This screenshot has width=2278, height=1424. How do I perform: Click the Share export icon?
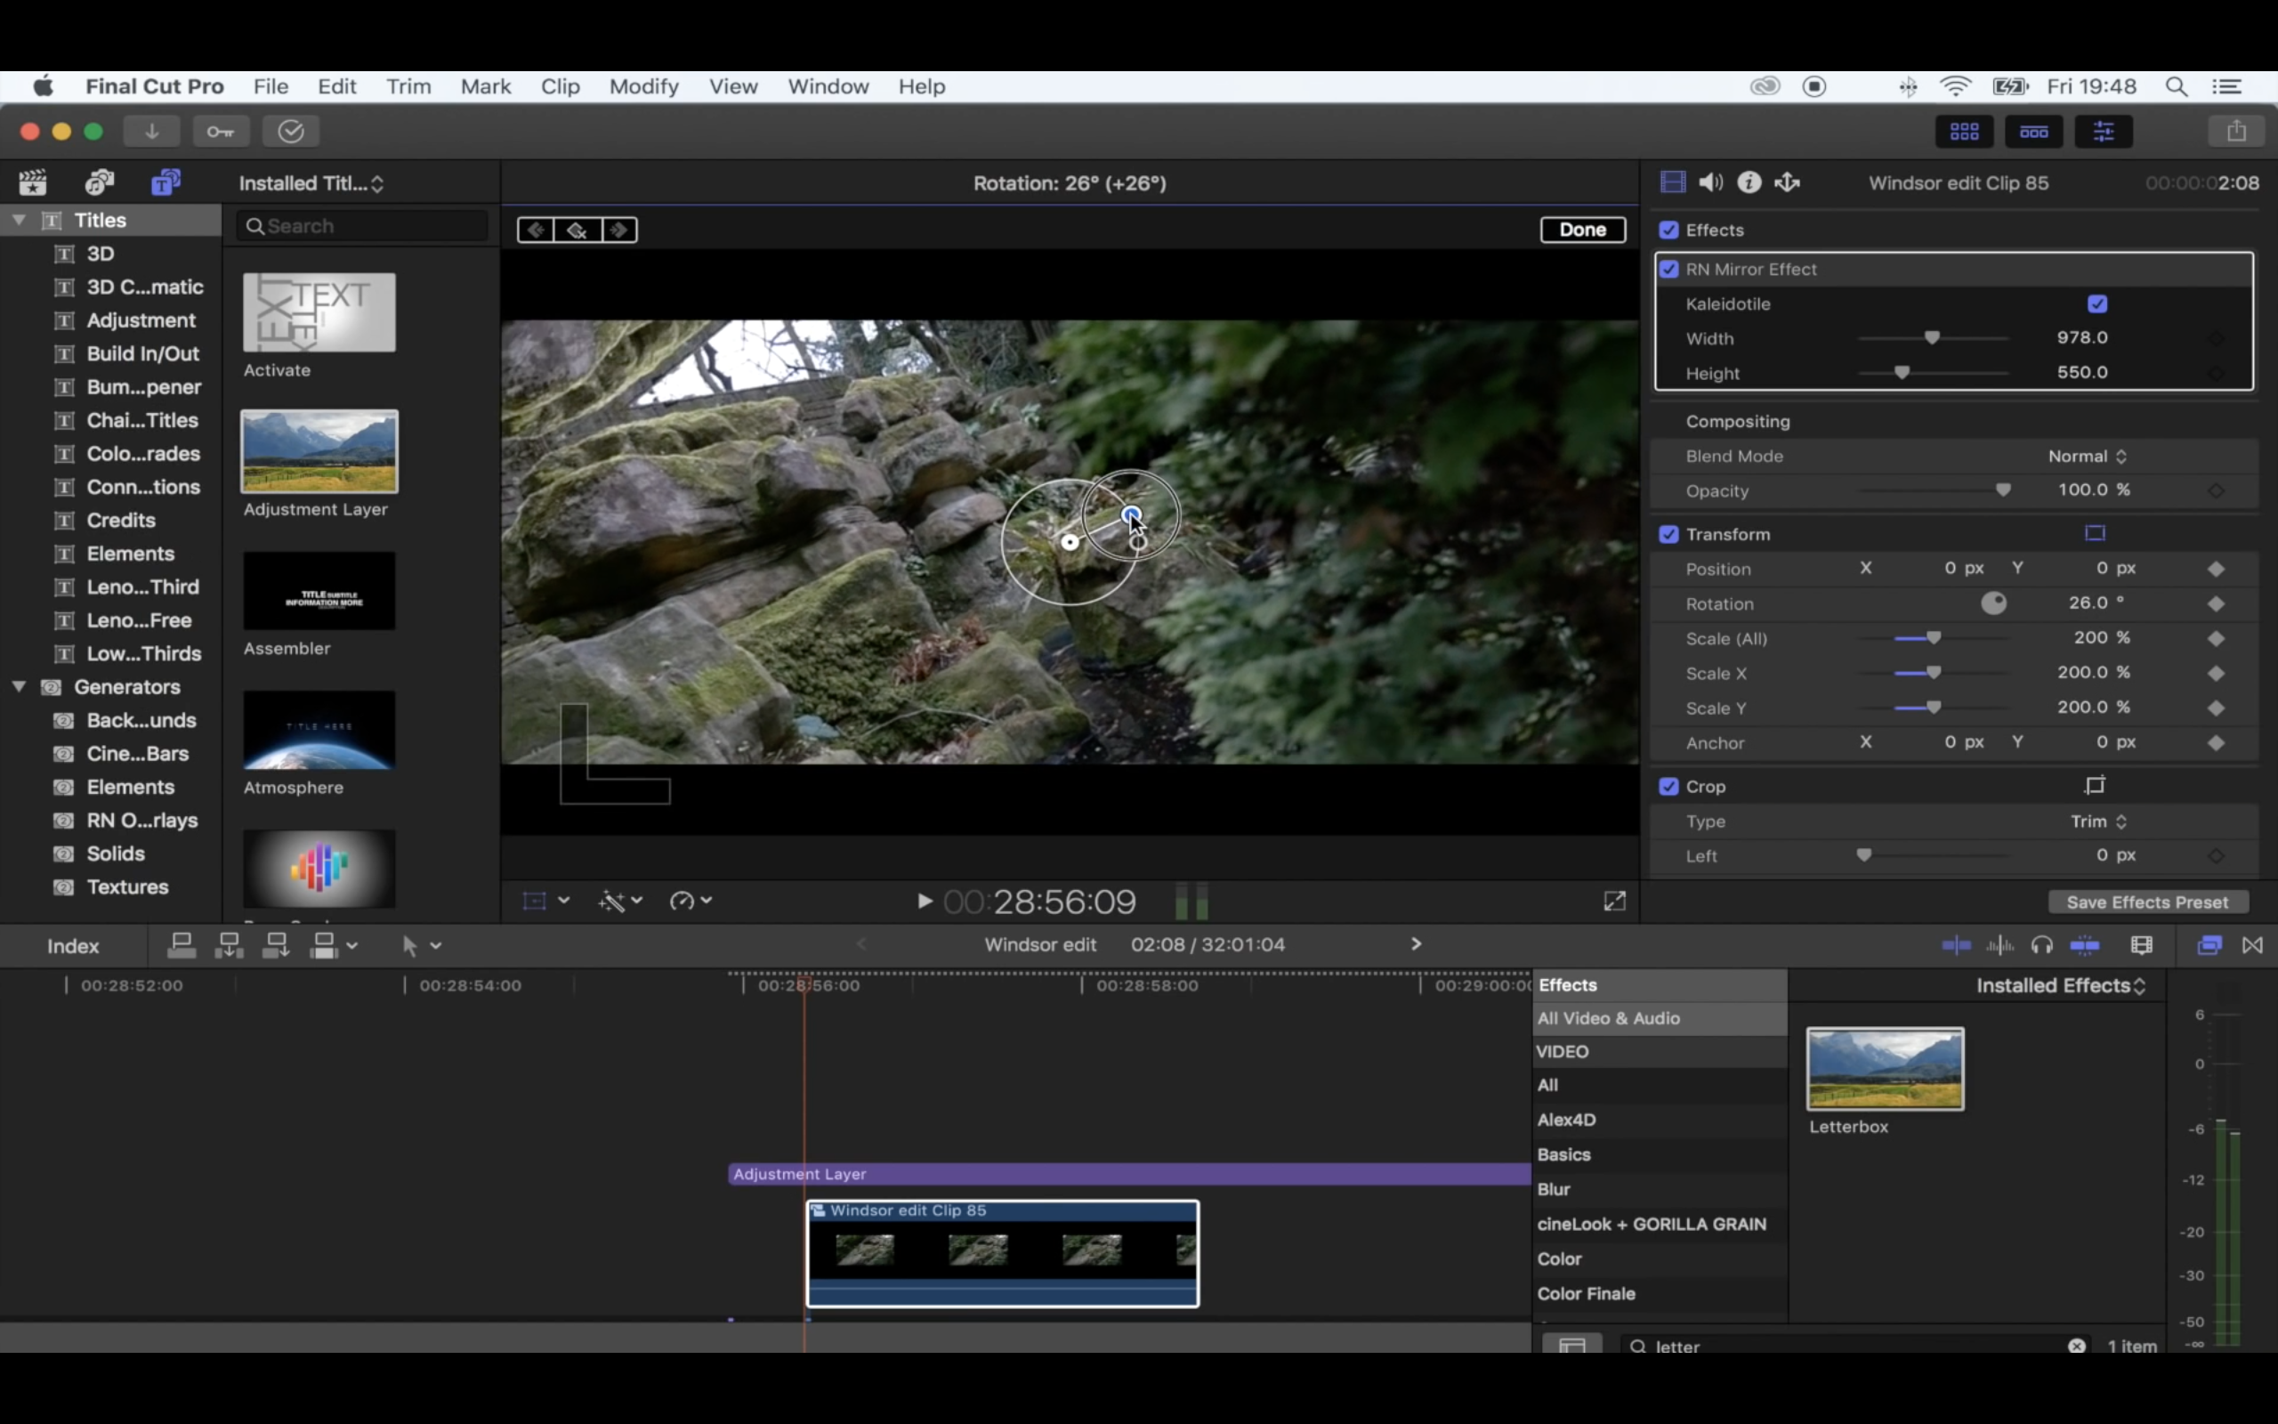tap(2235, 131)
